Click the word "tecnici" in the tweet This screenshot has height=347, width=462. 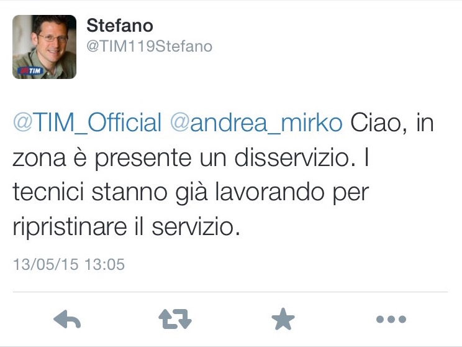click(47, 192)
